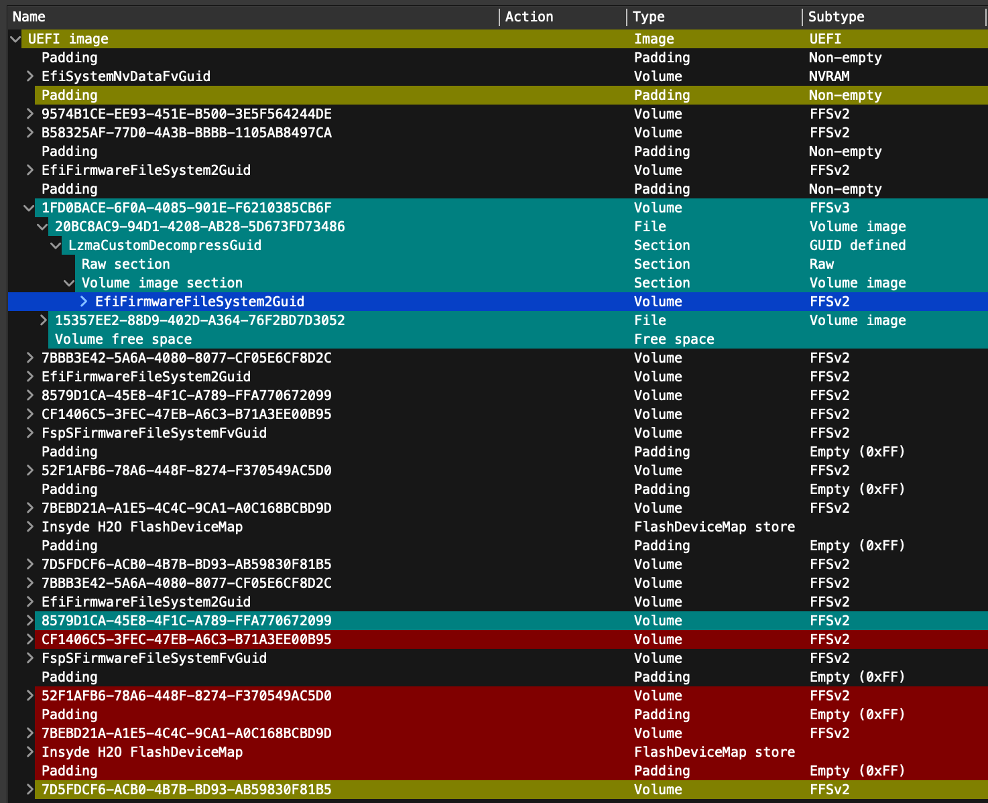Click the Subtype column header
This screenshot has width=988, height=803.
click(x=836, y=17)
